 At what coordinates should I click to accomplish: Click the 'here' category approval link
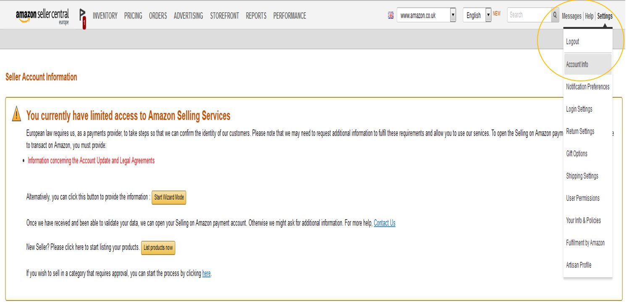pyautogui.click(x=206, y=274)
